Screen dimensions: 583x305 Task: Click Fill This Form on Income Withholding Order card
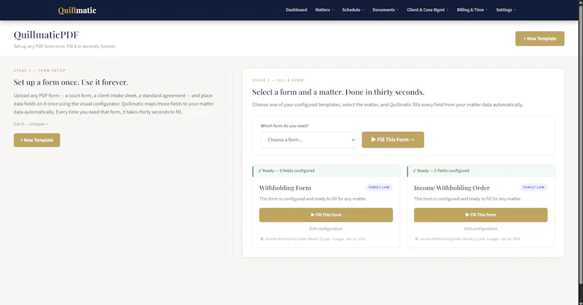[480, 215]
